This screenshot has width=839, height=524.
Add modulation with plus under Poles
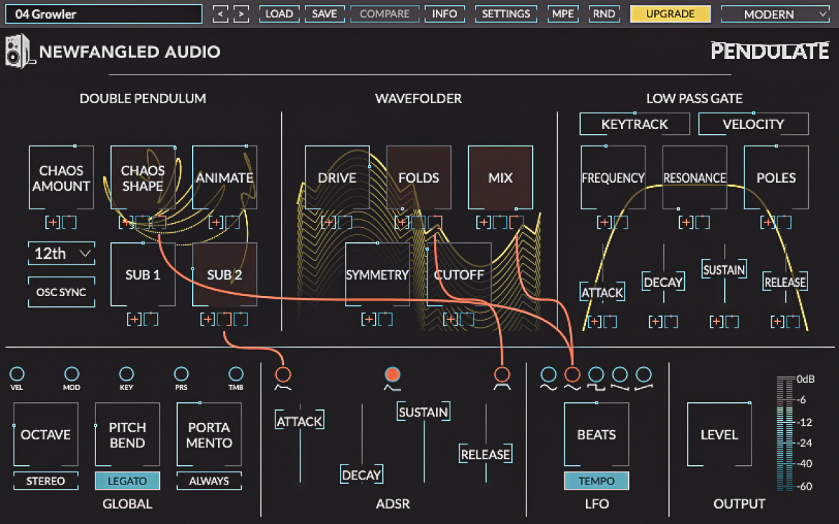(x=767, y=222)
